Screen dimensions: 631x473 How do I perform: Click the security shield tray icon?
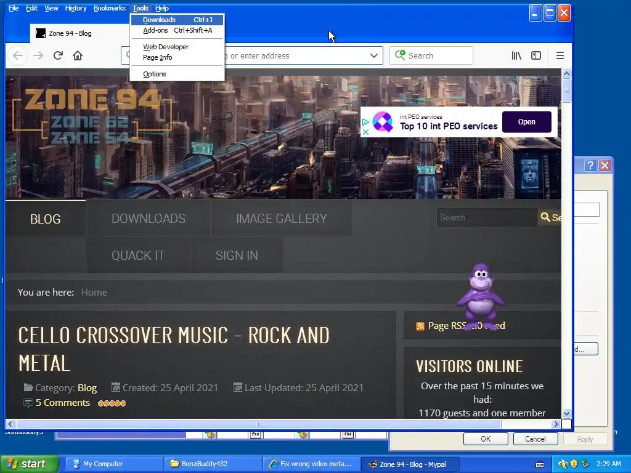(x=574, y=464)
